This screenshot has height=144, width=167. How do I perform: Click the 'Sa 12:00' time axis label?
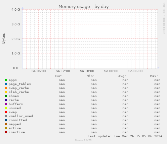click(63, 71)
